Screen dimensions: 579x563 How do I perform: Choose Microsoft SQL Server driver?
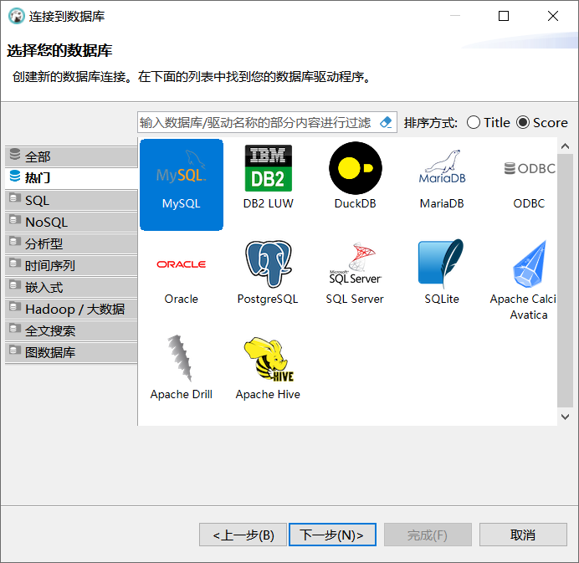(x=355, y=274)
